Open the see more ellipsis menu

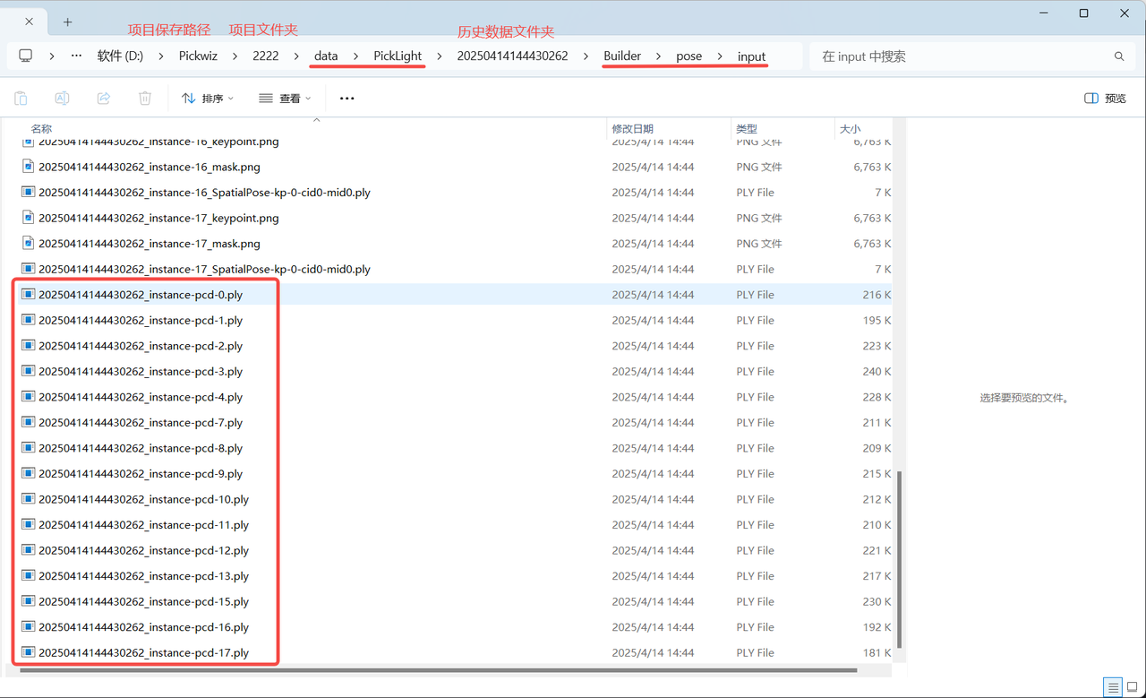347,99
